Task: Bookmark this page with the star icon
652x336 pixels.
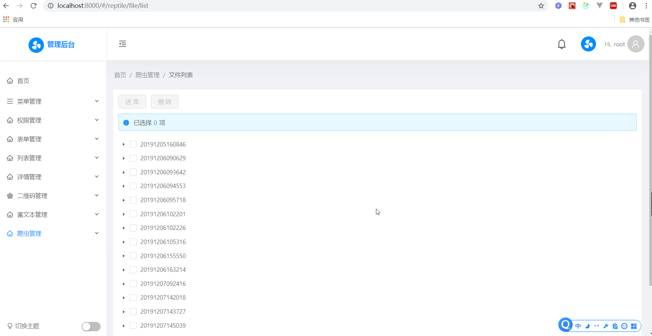Action: pyautogui.click(x=541, y=6)
